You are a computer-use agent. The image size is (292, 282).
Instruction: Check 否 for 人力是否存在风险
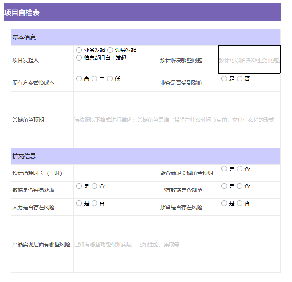point(94,203)
